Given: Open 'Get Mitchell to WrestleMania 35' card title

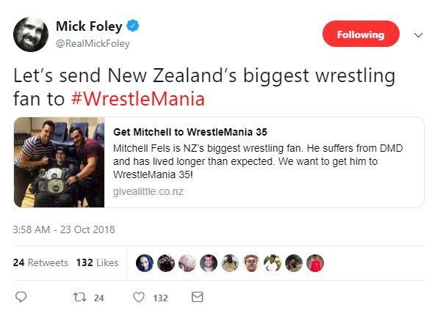Looking at the screenshot, I should coord(192,133).
